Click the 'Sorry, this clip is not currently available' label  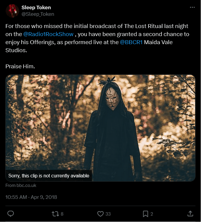49,176
